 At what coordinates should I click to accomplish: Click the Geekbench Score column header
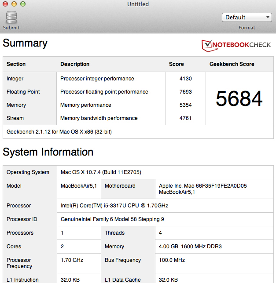tap(232, 64)
